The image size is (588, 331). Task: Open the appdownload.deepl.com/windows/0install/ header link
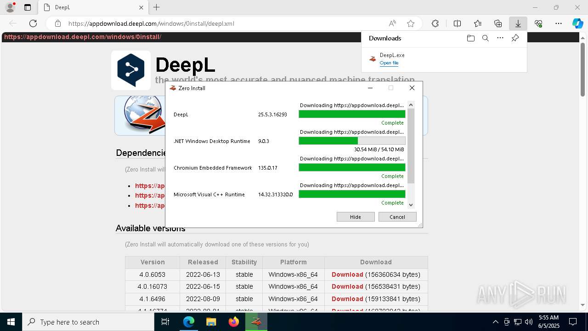[x=83, y=37]
